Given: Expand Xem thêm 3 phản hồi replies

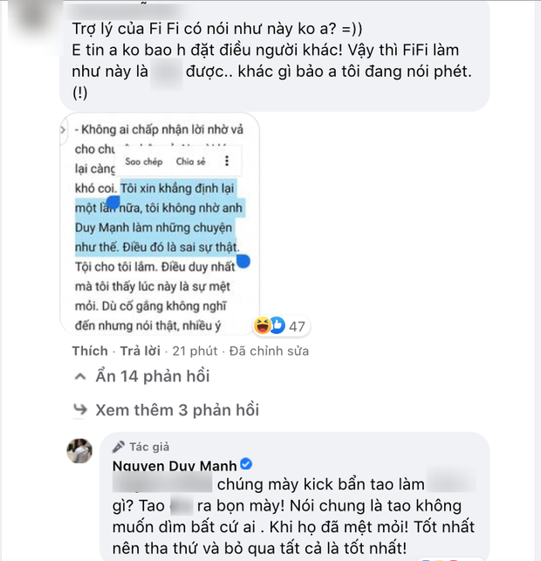Looking at the screenshot, I should click(x=166, y=410).
